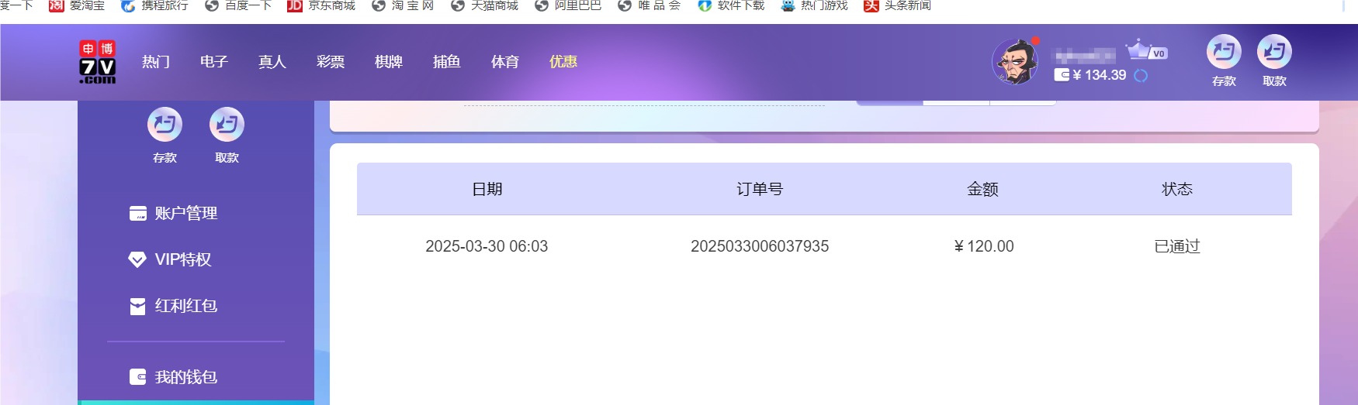Image resolution: width=1358 pixels, height=405 pixels.
Task: Open 淘宝网 bookmark
Action: point(403,5)
